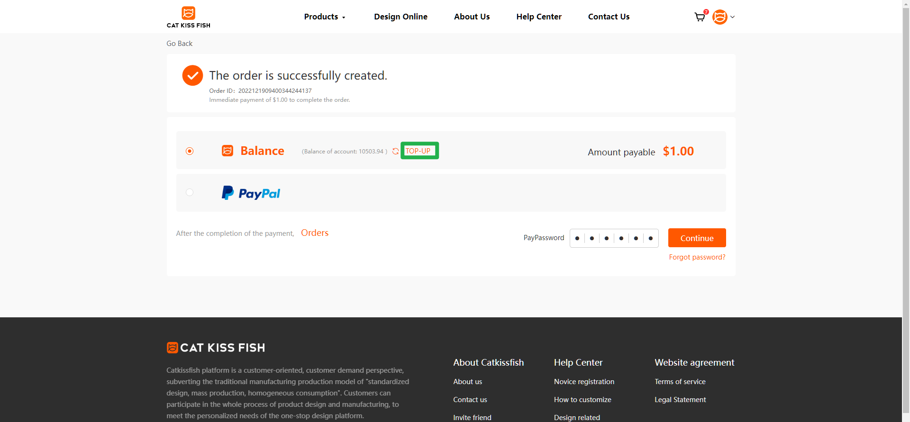Click the PayPassword input field
The height and width of the screenshot is (422, 910).
click(x=614, y=238)
